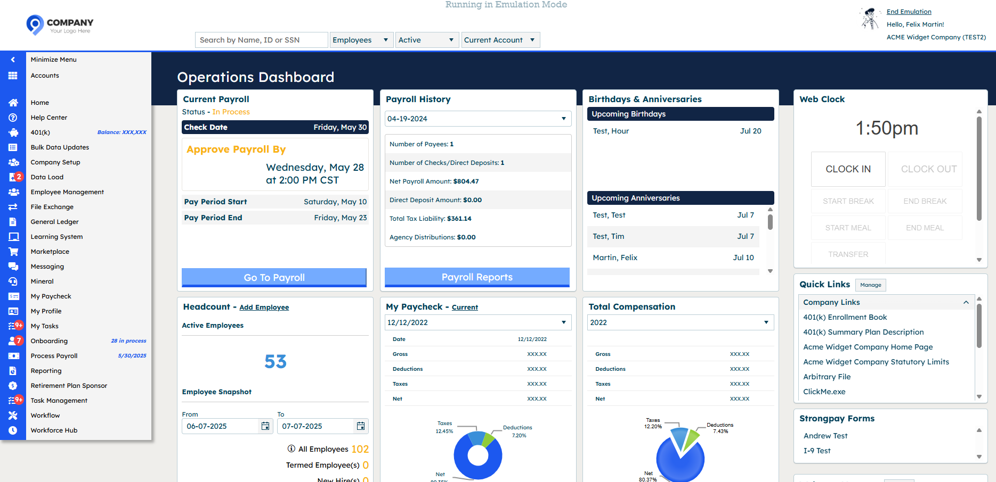Focus the Search by Name, ID or SSN field

click(262, 40)
